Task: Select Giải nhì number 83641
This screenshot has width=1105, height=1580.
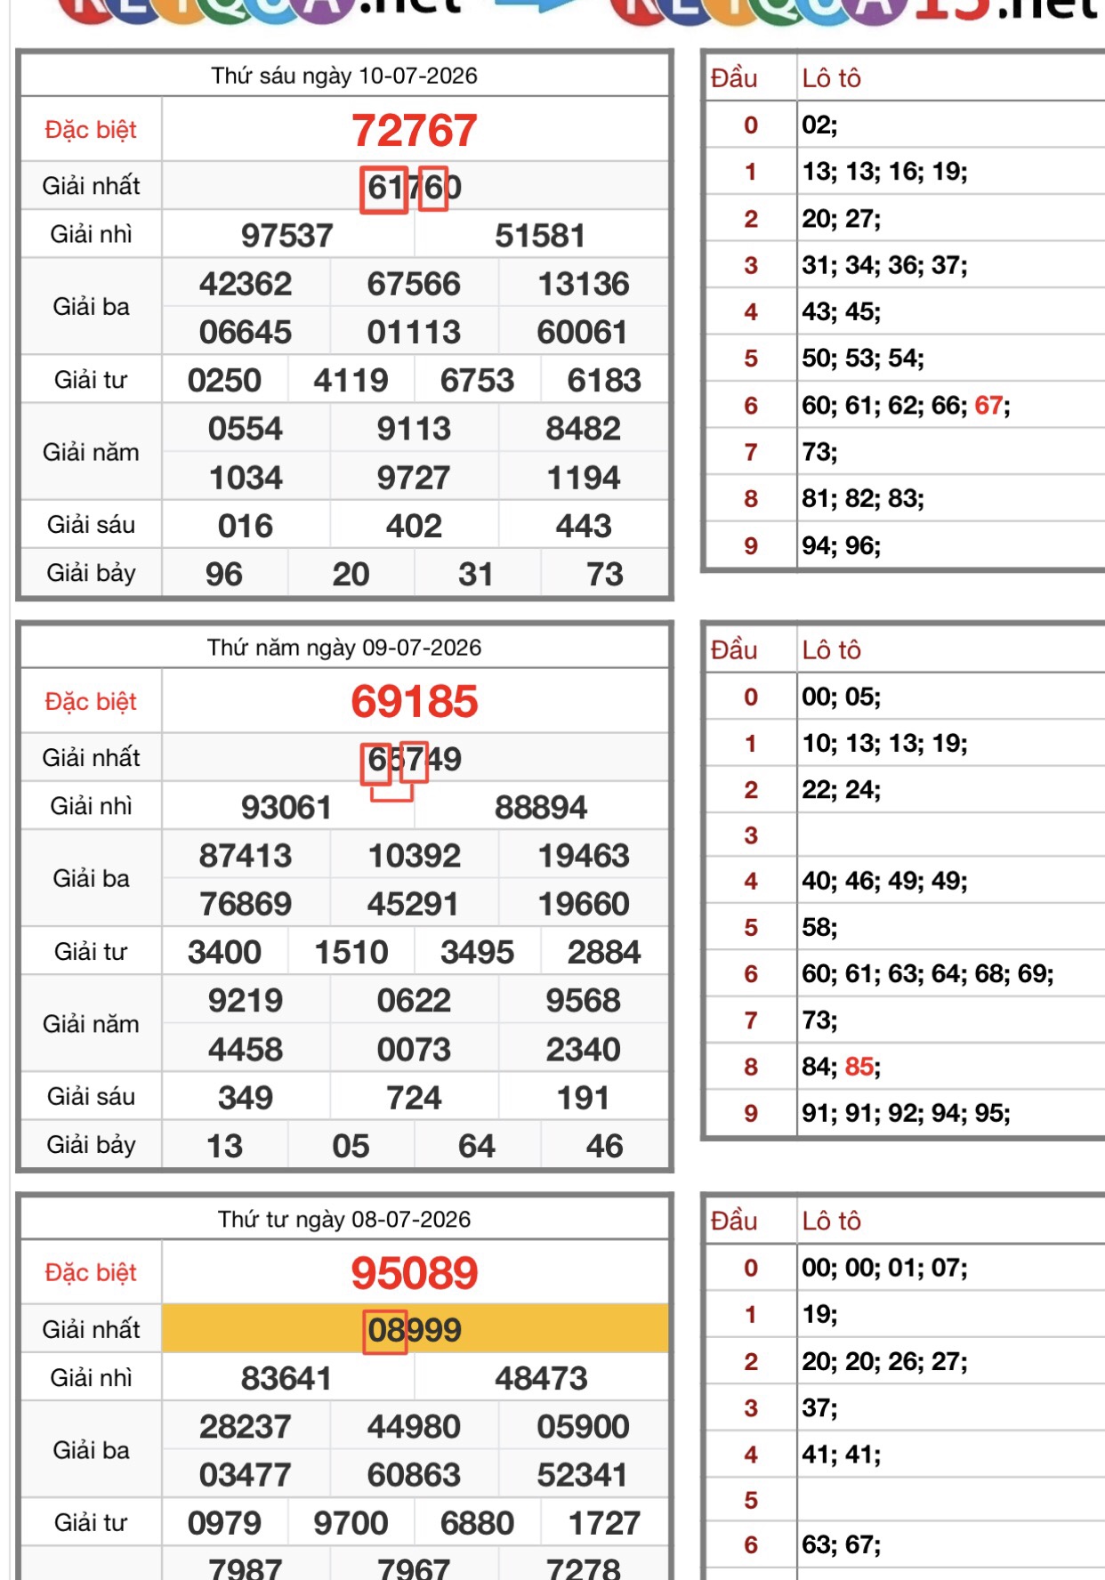Action: (286, 1379)
